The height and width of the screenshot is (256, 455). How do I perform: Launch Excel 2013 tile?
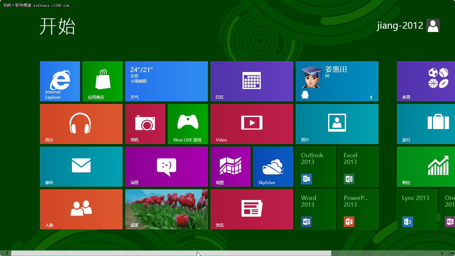click(358, 167)
